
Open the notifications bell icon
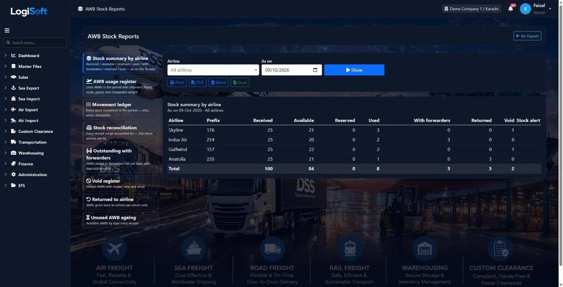[511, 8]
